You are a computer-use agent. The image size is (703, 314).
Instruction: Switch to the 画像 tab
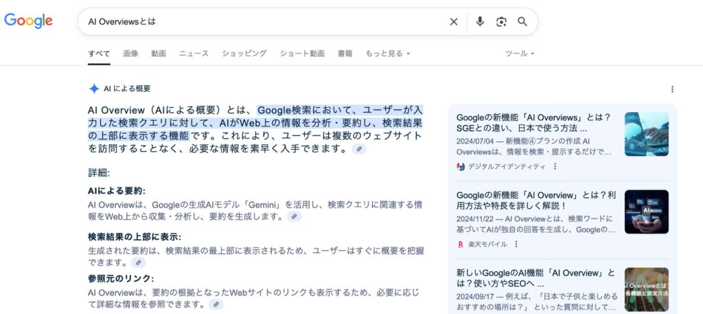131,54
